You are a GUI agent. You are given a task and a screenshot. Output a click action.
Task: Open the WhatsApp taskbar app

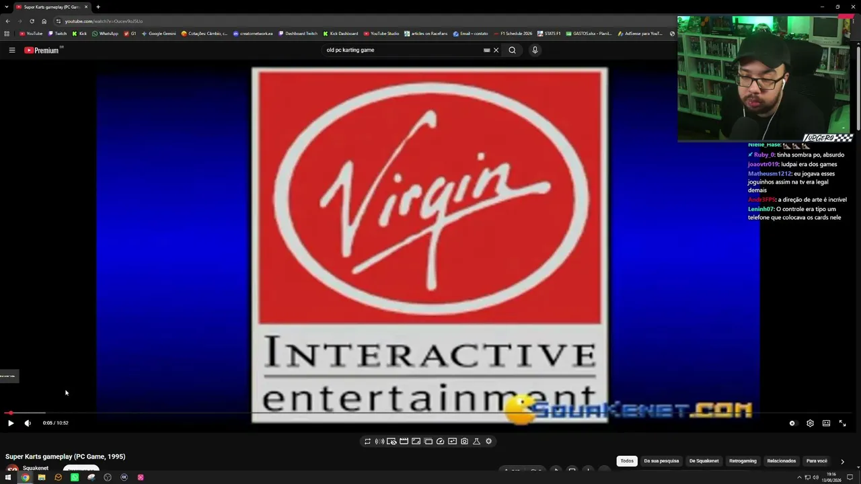[x=75, y=477]
